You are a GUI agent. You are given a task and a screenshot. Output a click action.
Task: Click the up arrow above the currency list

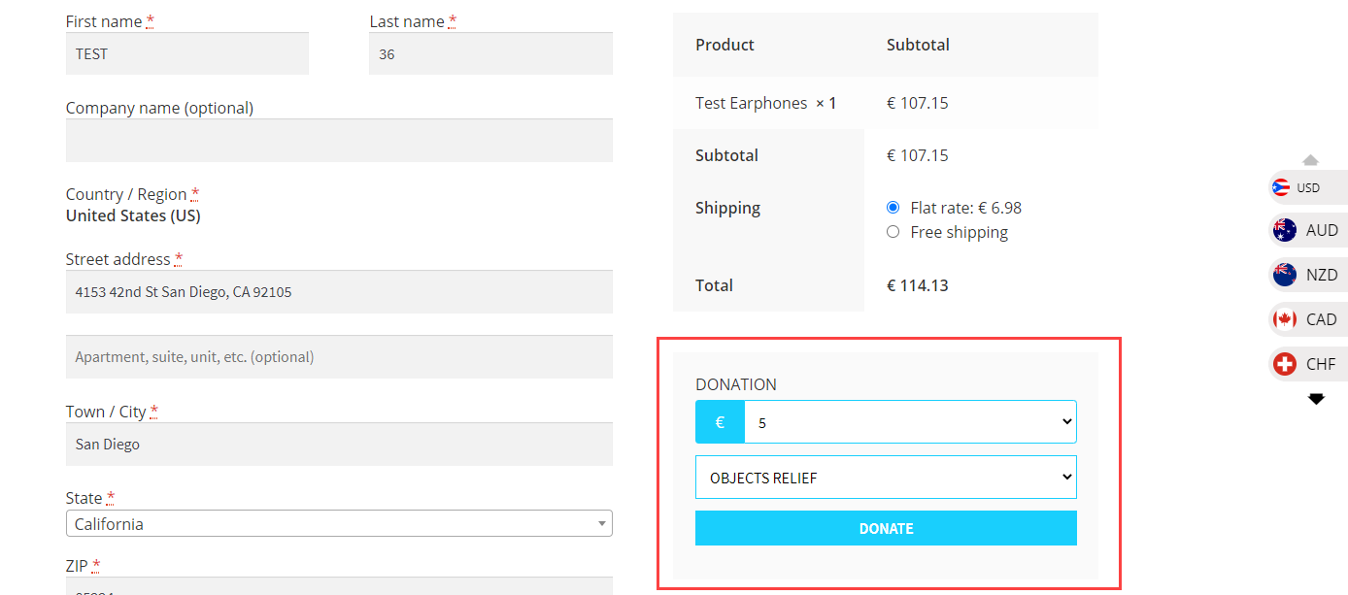pyautogui.click(x=1310, y=159)
